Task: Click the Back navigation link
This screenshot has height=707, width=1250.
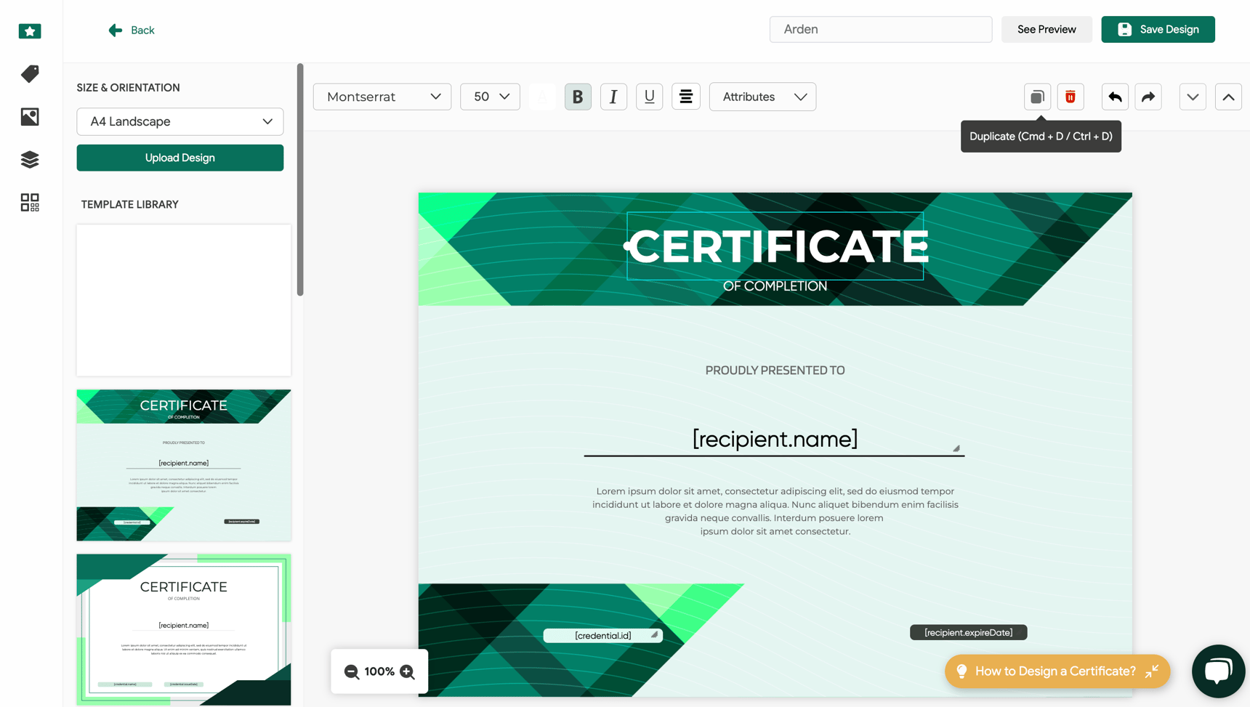Action: 131,30
